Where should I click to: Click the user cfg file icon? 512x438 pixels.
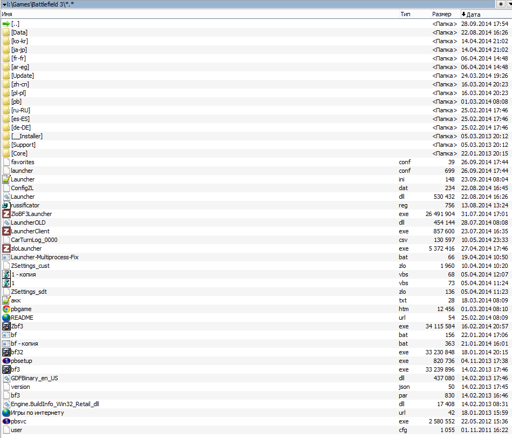[6, 430]
